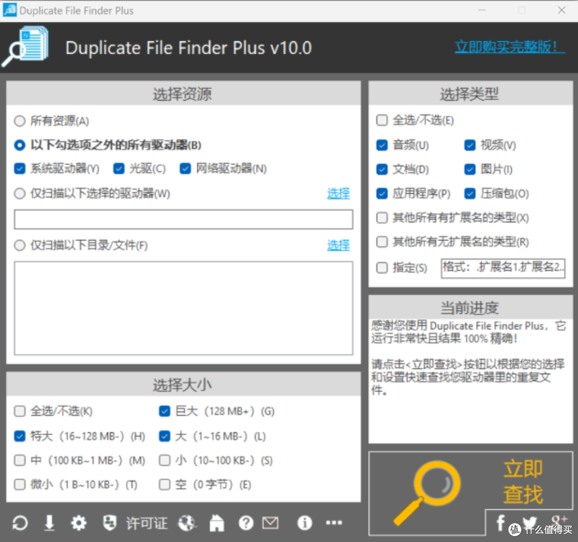This screenshot has height=542, width=578.
Task: Click the 指定(S) format input field
Action: coord(503,268)
